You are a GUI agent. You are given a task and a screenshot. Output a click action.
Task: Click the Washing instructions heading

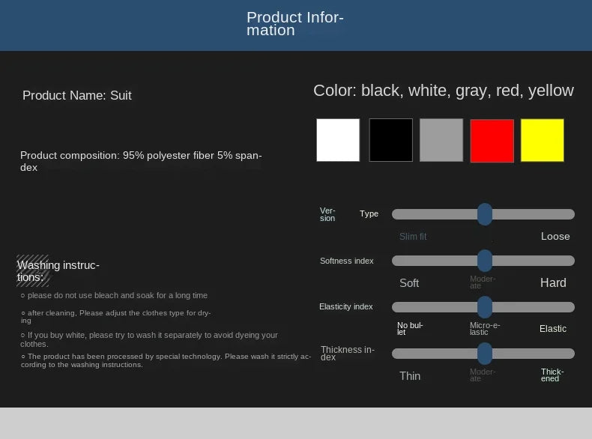[58, 271]
